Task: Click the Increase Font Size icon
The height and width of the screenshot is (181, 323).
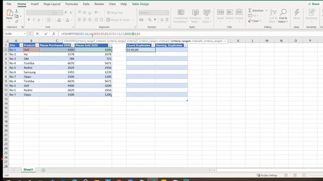Action: click(x=66, y=13)
